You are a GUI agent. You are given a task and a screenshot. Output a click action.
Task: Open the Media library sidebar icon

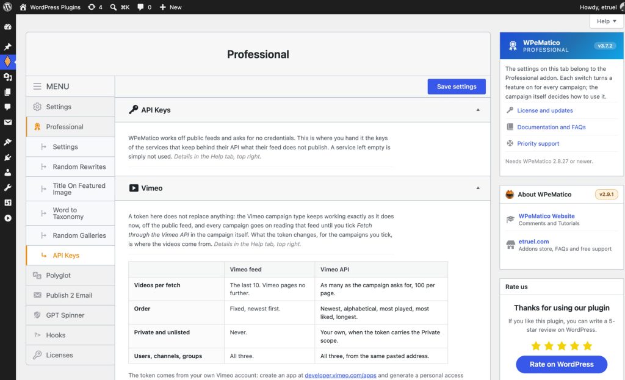coord(7,77)
